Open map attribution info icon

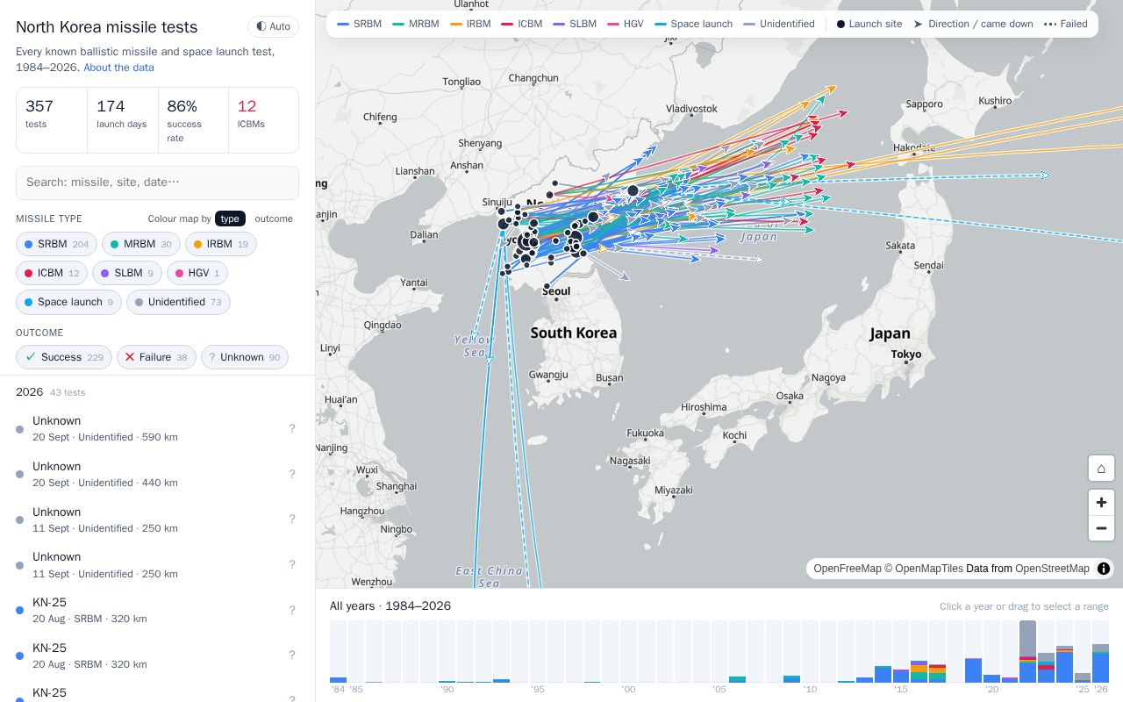pyautogui.click(x=1104, y=569)
